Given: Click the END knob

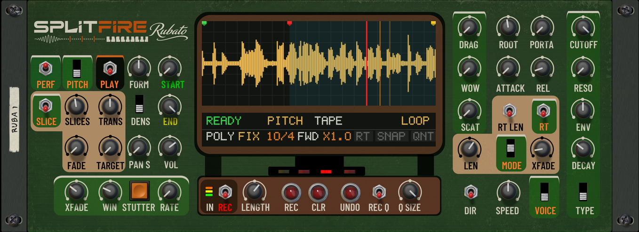Looking at the screenshot, I should coord(169,106).
